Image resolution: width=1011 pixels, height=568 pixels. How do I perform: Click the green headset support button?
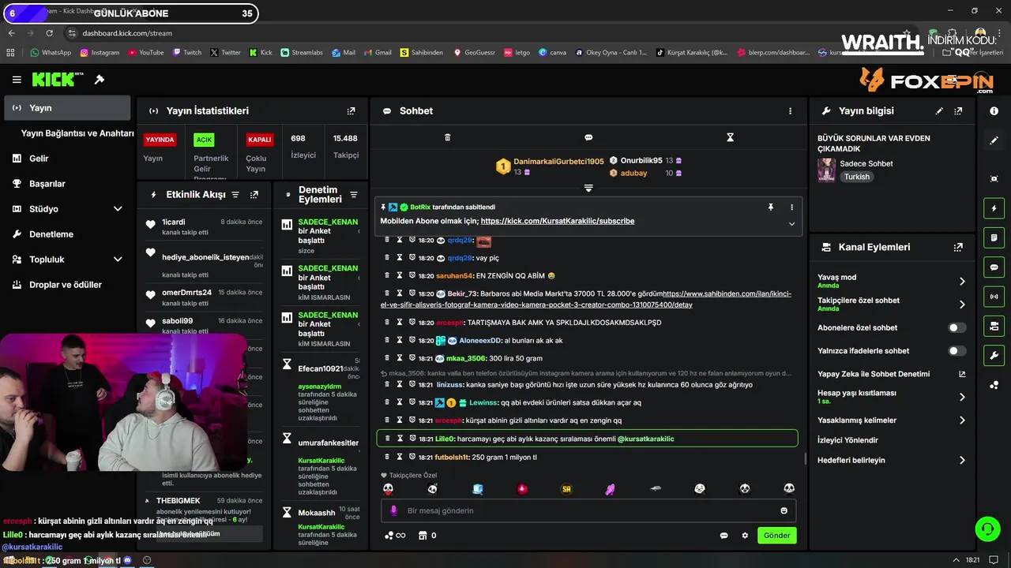click(988, 528)
